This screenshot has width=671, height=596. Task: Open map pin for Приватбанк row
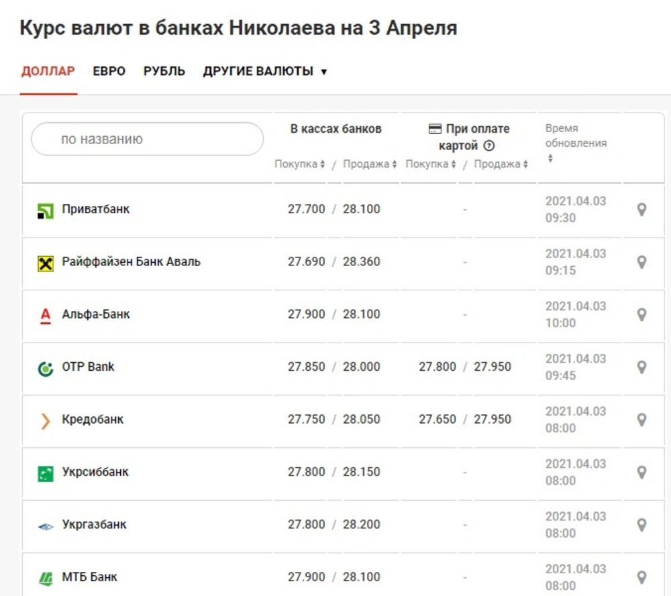[x=641, y=209]
